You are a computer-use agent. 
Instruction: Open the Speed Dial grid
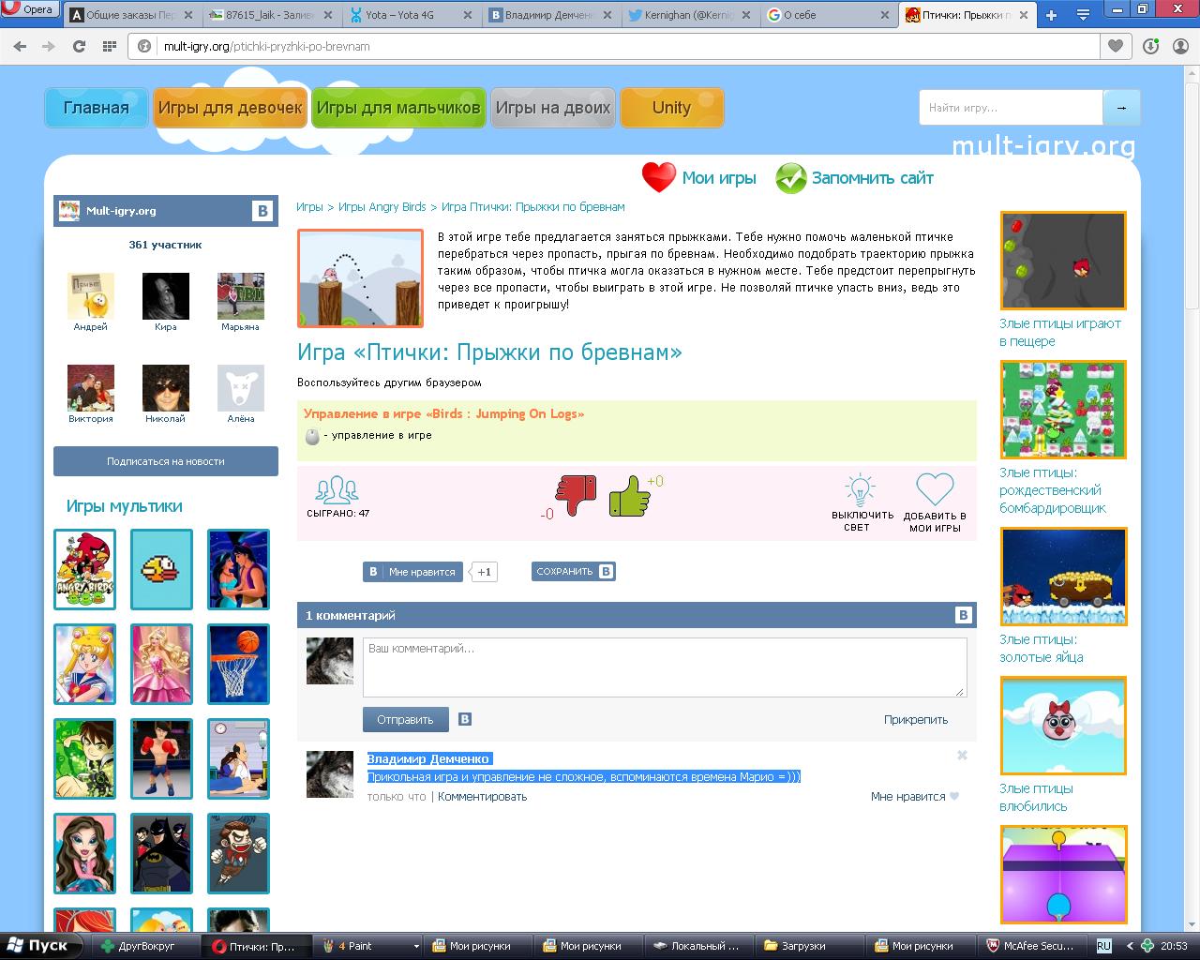click(x=109, y=46)
